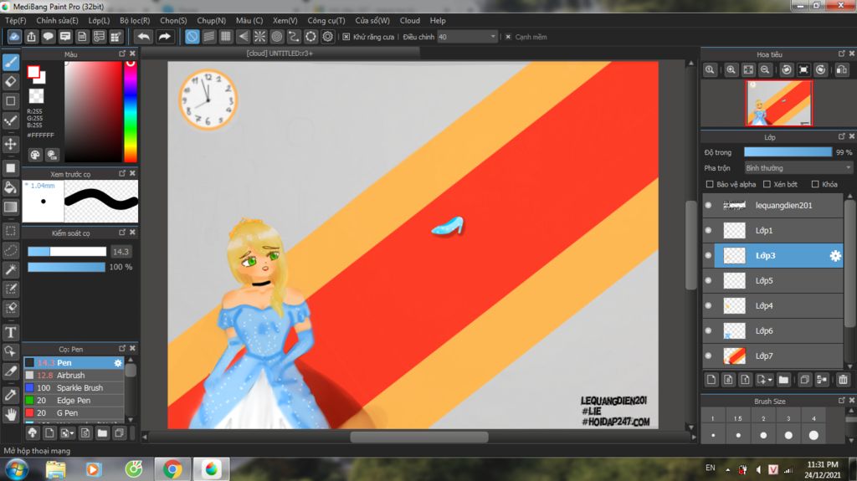The image size is (857, 481).
Task: Zoom out on the Navigator panel
Action: coord(765,69)
